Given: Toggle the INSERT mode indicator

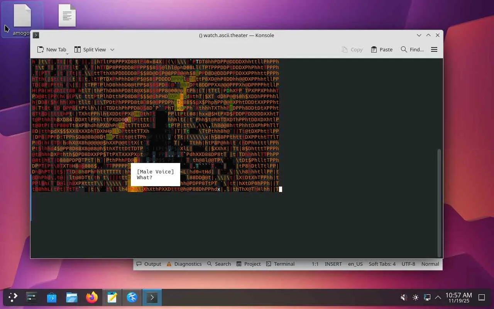Looking at the screenshot, I should (x=333, y=264).
